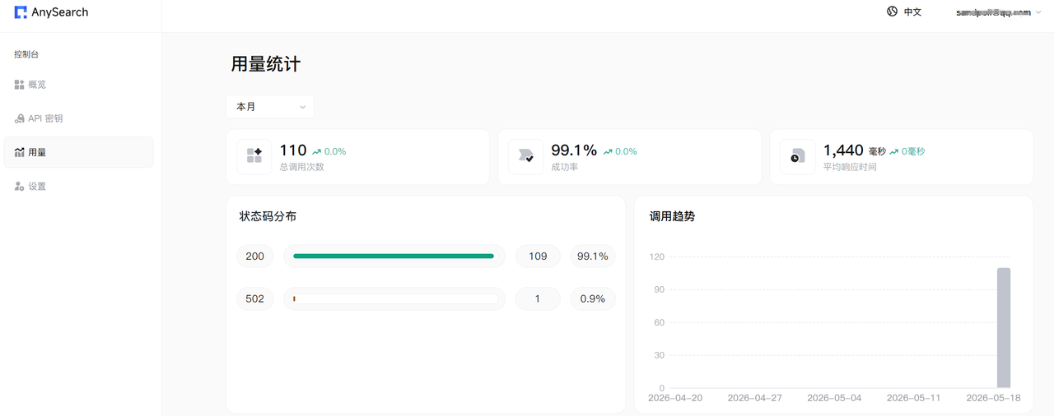Click the 0.9% percentage badge
This screenshot has width=1054, height=416.
coord(593,298)
